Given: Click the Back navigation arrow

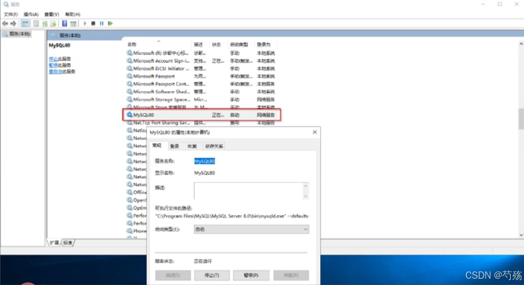Looking at the screenshot, I should pos(5,23).
